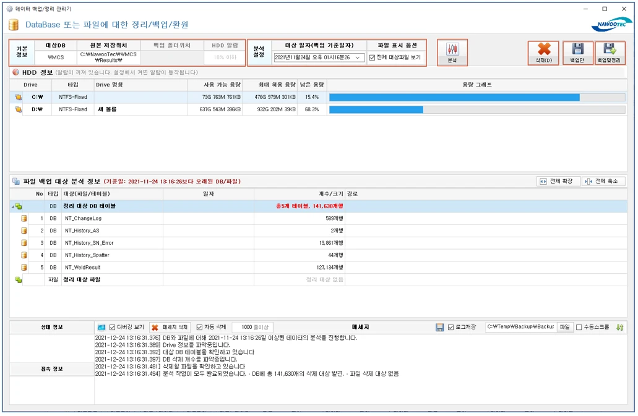
Task: Click the 분석 설정 panel label
Action: [x=259, y=52]
